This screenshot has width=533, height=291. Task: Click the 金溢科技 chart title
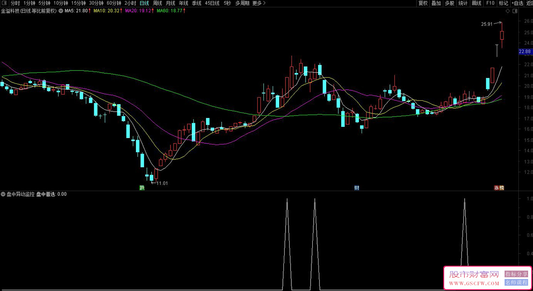click(29, 11)
